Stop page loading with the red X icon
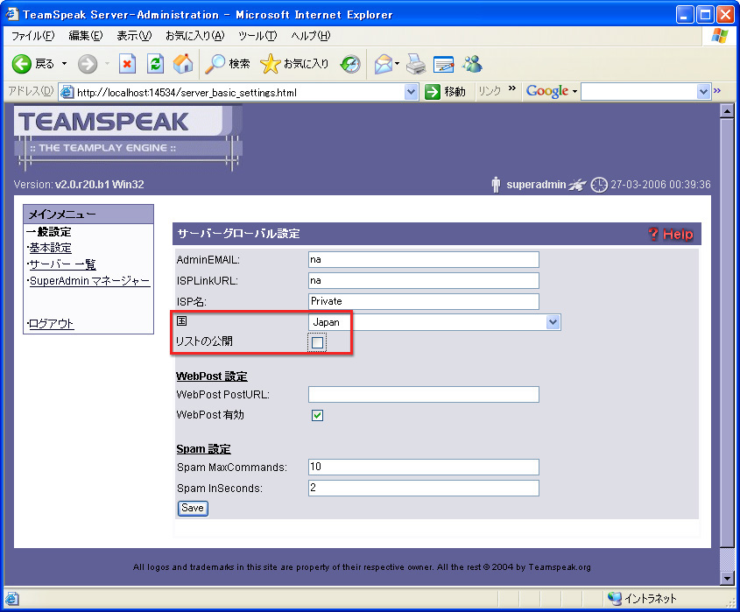Viewport: 740px width, 612px height. pyautogui.click(x=127, y=64)
